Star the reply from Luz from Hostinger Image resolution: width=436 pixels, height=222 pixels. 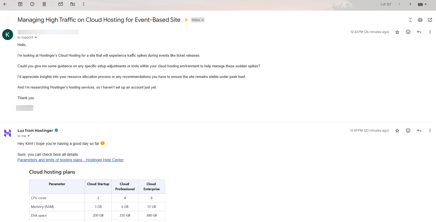tap(397, 131)
